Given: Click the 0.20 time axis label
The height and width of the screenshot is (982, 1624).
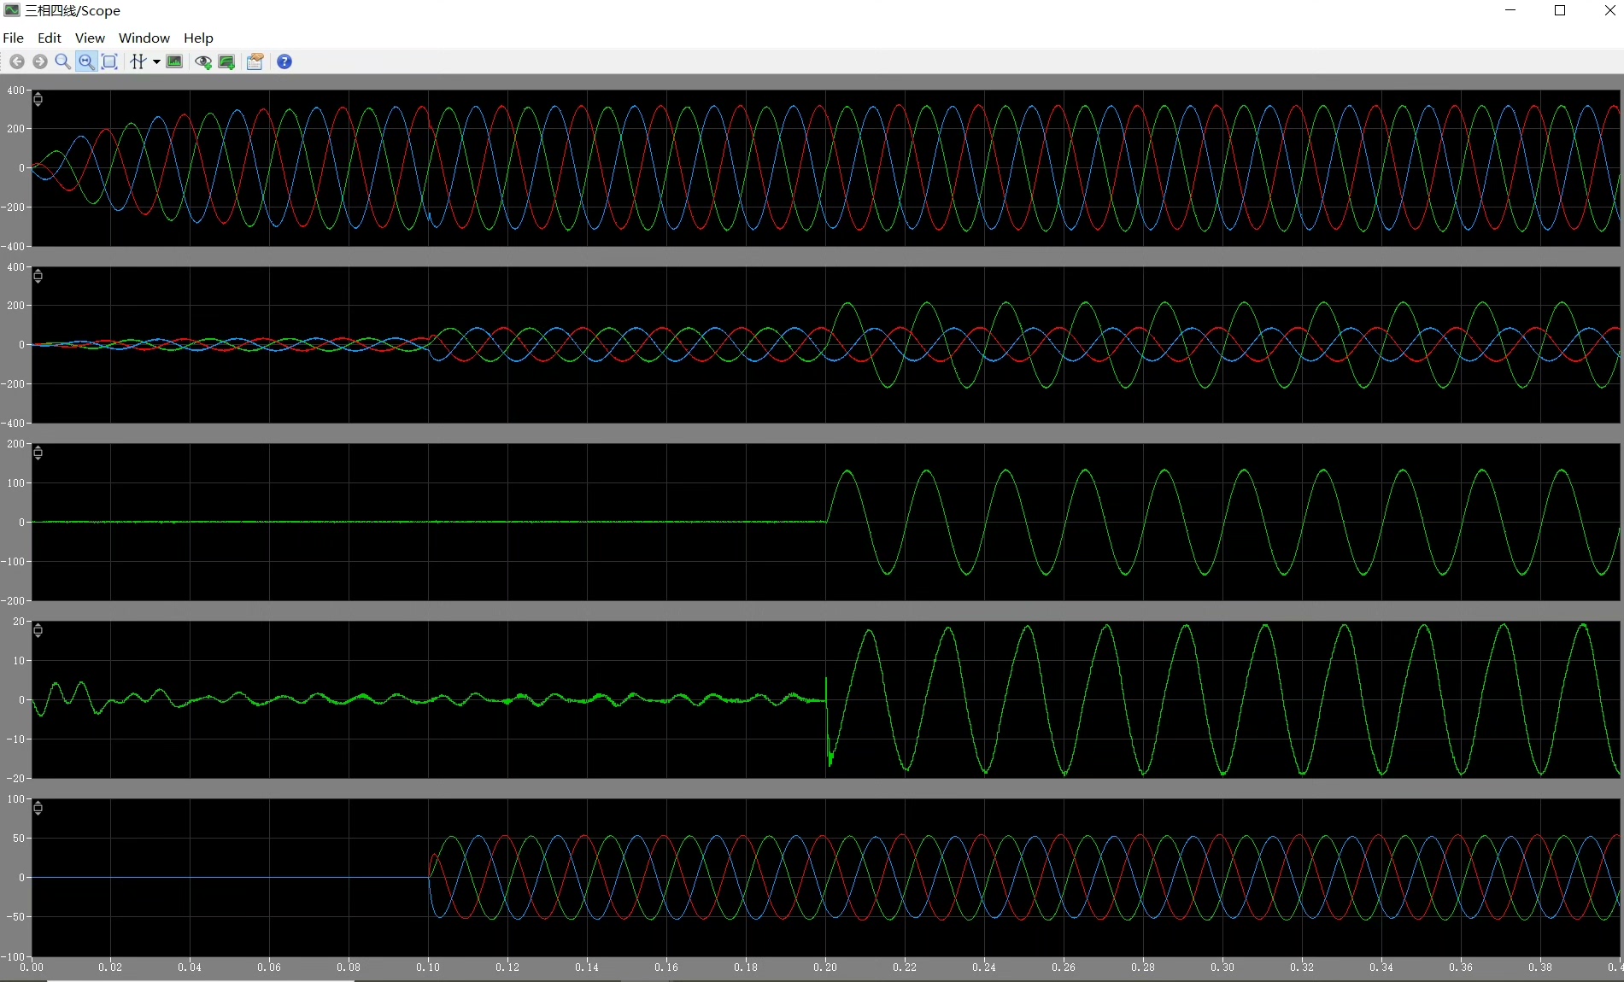Looking at the screenshot, I should click(x=825, y=967).
